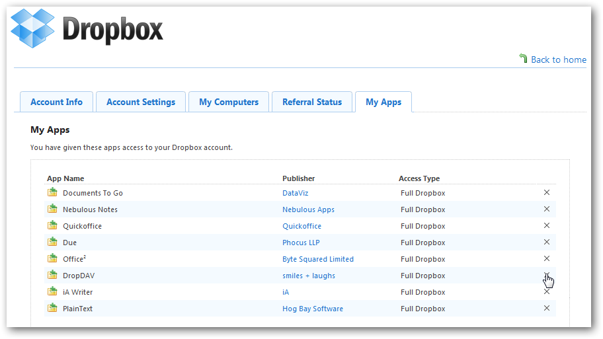The height and width of the screenshot is (339, 603).
Task: Click the My Apps section heading
Action: (50, 130)
